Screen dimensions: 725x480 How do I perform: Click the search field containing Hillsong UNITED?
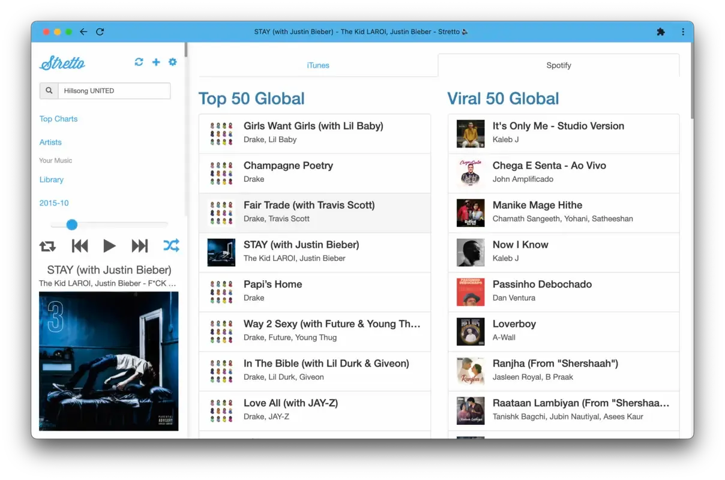coord(114,91)
